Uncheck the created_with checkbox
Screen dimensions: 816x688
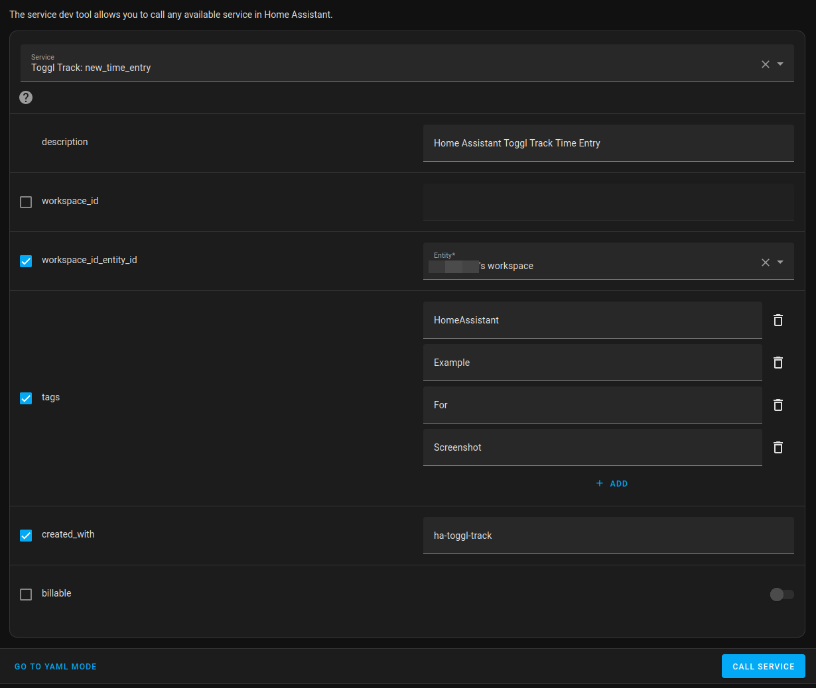pos(26,536)
